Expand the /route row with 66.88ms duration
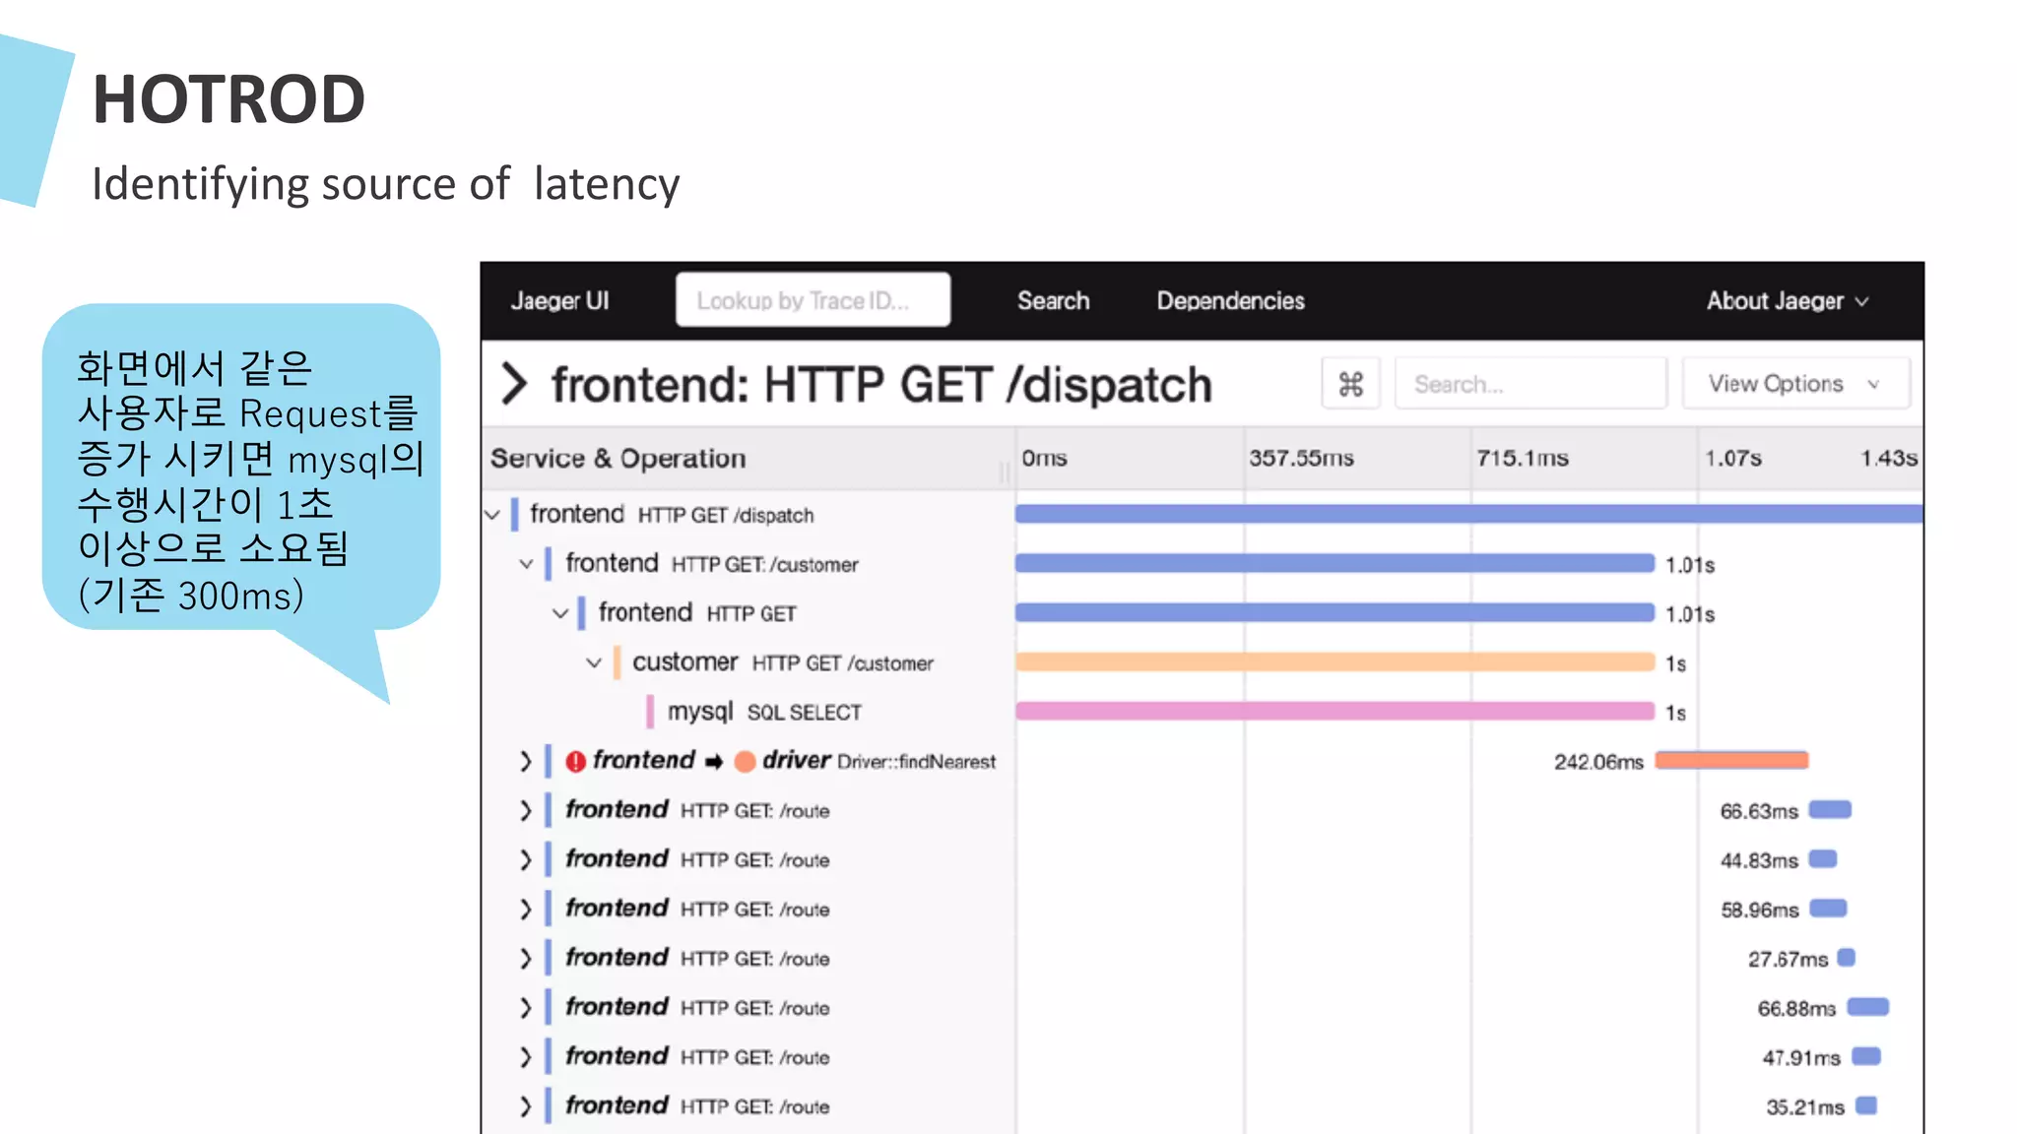 (x=526, y=1007)
